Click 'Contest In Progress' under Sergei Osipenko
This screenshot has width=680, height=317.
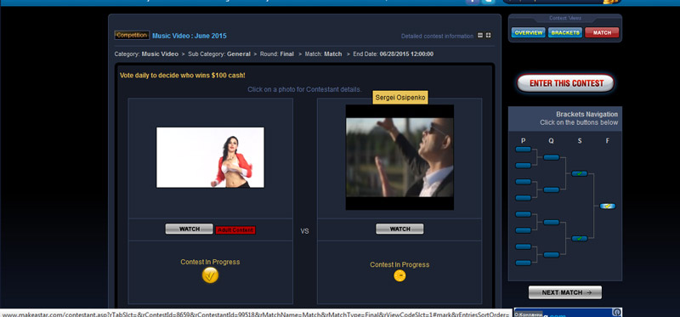(x=399, y=264)
